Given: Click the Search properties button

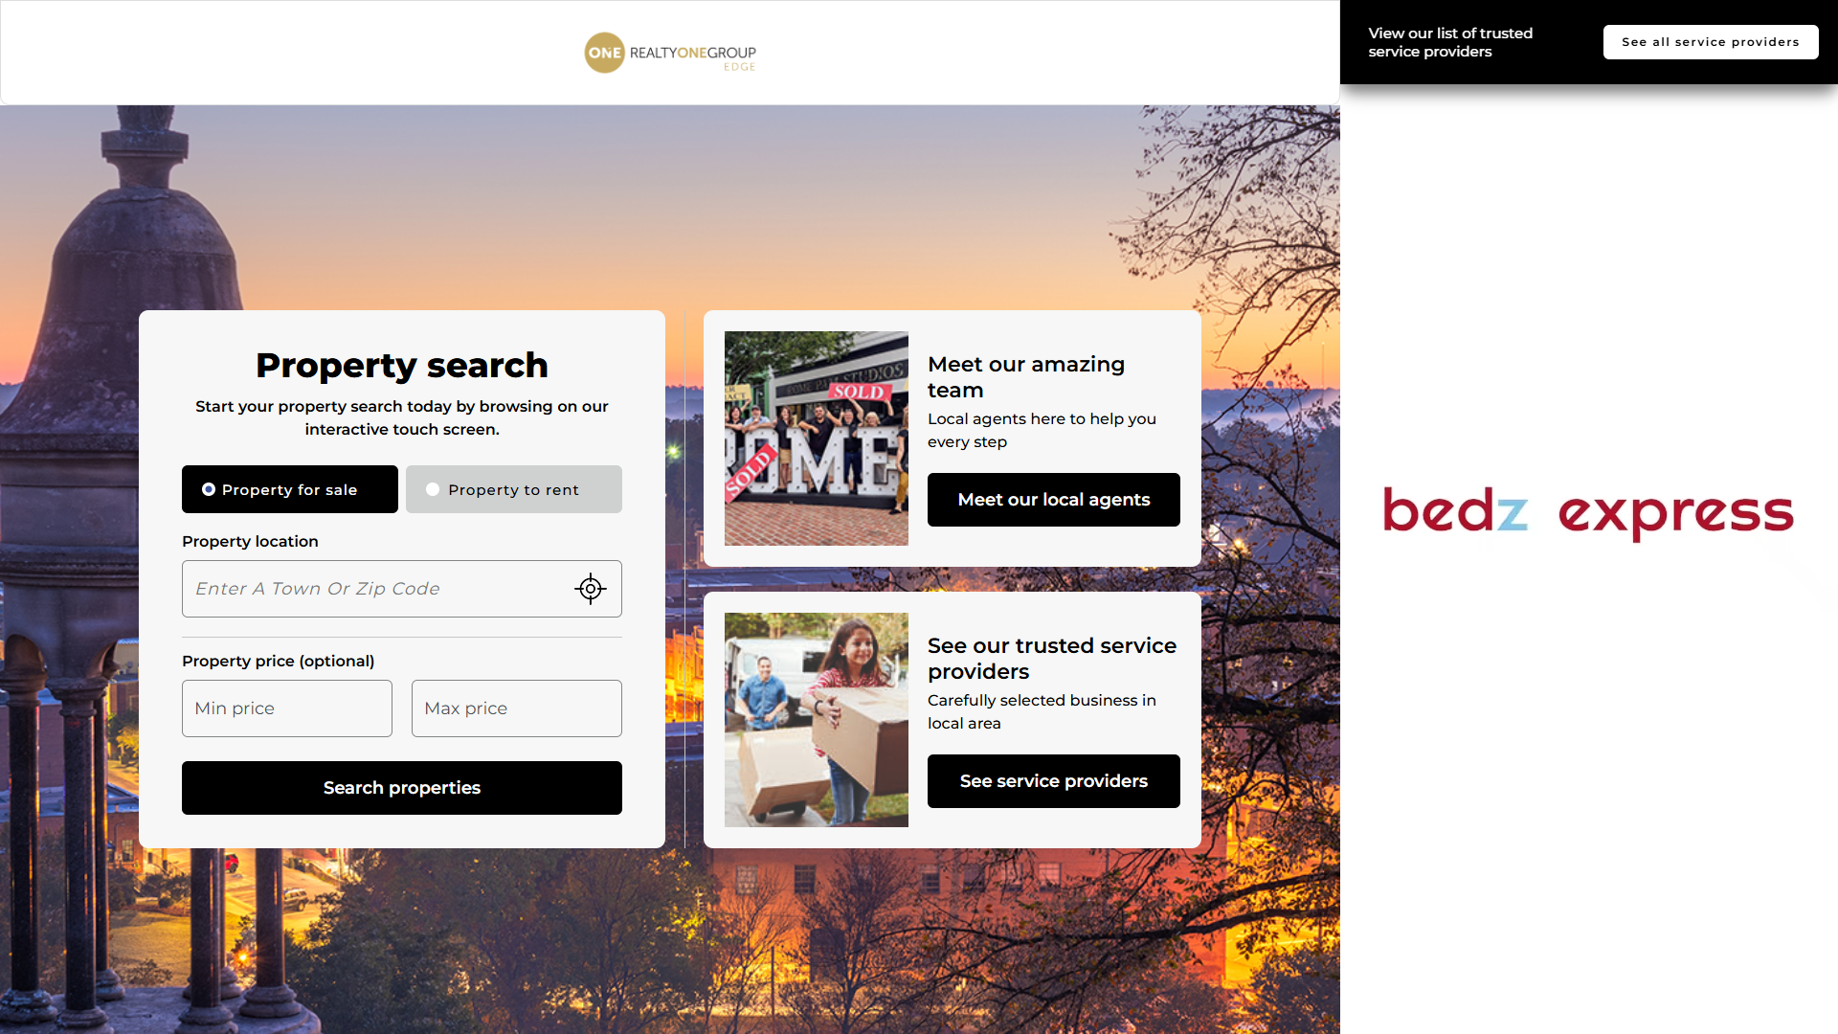Looking at the screenshot, I should click(402, 788).
